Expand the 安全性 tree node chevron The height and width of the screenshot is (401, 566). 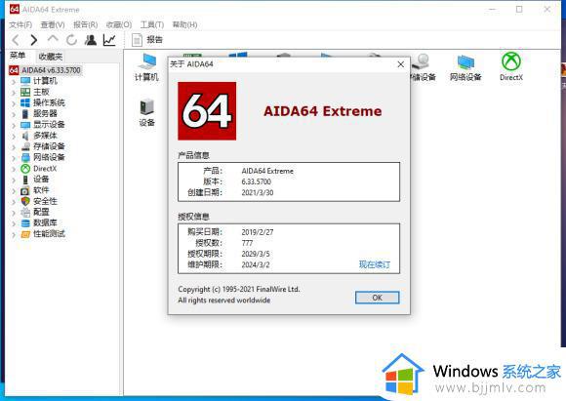coord(14,202)
